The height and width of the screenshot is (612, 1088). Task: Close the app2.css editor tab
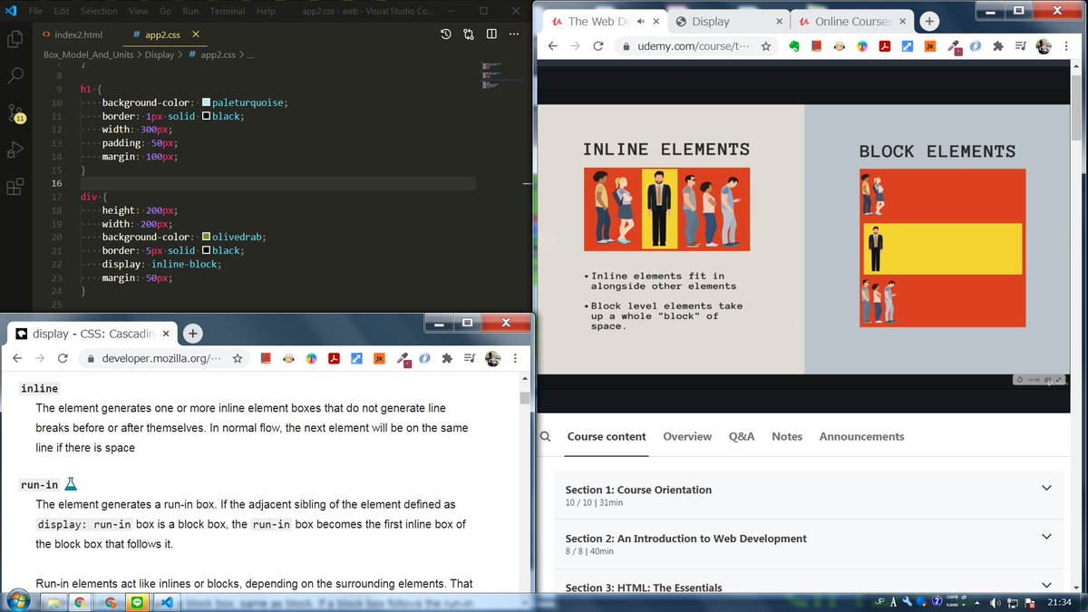pos(196,34)
